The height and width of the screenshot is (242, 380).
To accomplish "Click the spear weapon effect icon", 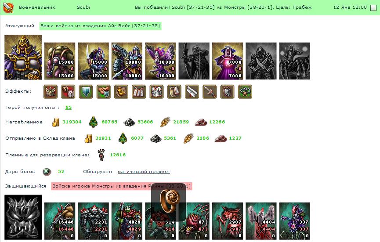I will (210, 92).
